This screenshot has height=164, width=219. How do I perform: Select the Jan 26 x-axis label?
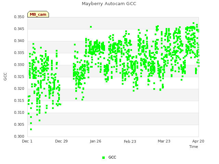click(x=95, y=141)
